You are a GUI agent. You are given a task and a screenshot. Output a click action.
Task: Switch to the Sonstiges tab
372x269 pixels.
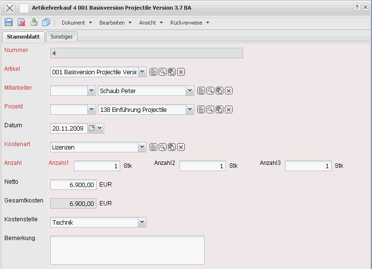pyautogui.click(x=61, y=37)
